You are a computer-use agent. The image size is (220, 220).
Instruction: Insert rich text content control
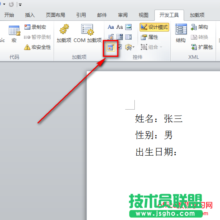click(x=111, y=27)
